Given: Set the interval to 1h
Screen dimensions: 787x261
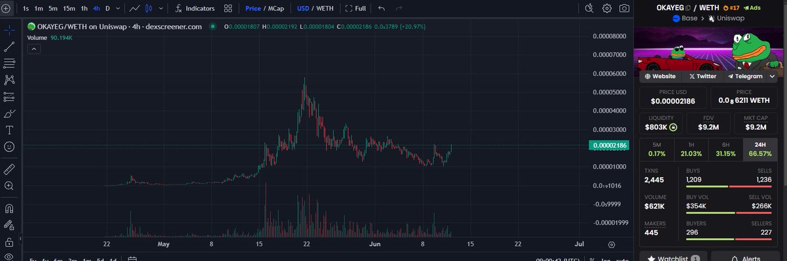Looking at the screenshot, I should click(84, 9).
